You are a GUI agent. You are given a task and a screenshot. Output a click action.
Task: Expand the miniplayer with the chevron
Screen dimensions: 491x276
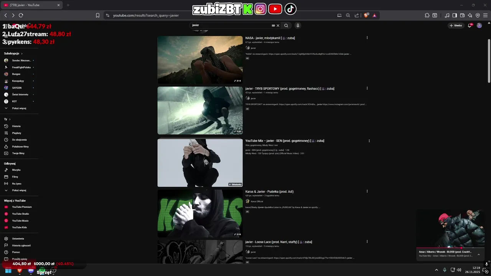(x=478, y=255)
